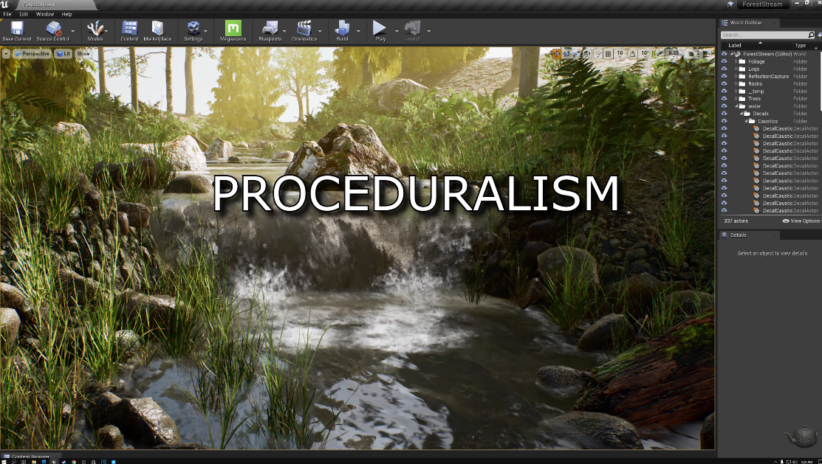Open camera speed setting in viewport
The width and height of the screenshot is (822, 464).
click(x=693, y=53)
